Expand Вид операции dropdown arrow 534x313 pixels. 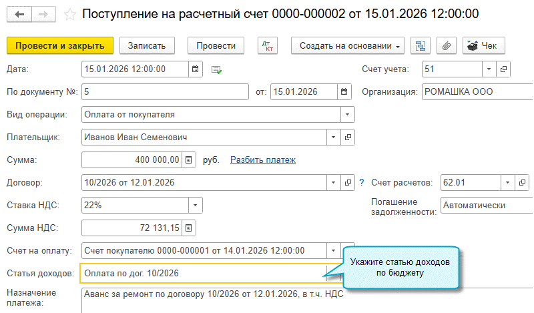(x=347, y=114)
